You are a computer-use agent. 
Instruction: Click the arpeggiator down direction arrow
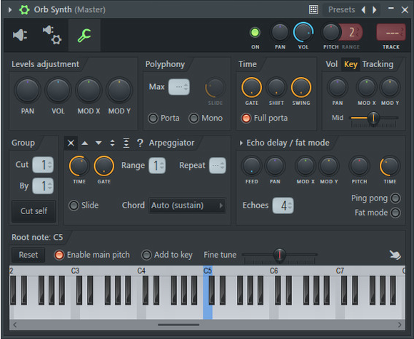(x=99, y=143)
